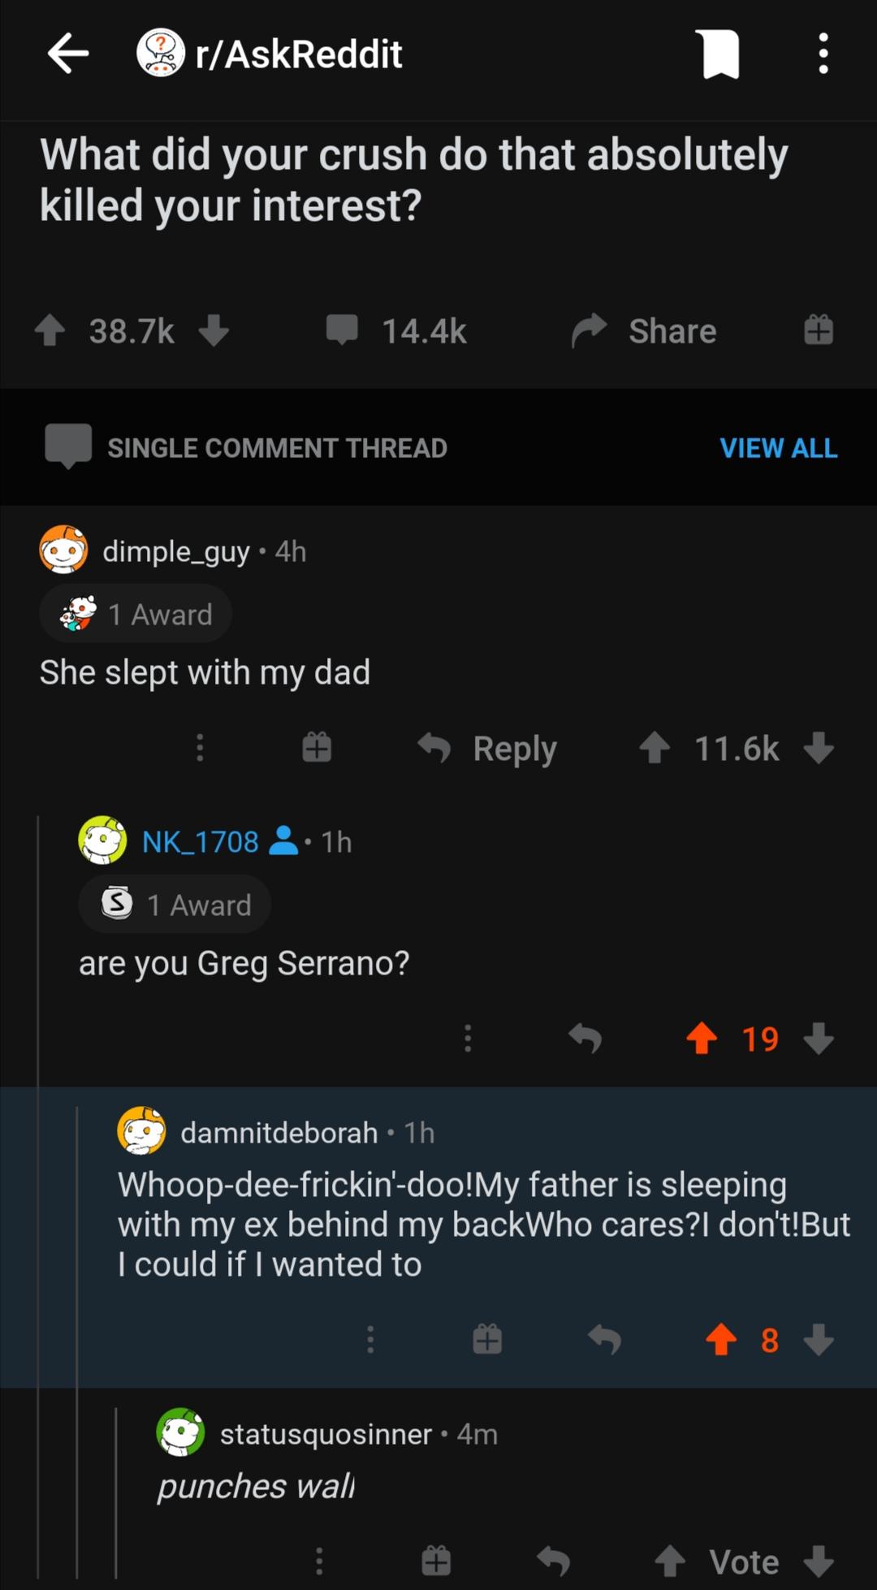Click the award icon under damnitdeborah's comment
This screenshot has width=877, height=1590.
click(x=487, y=1340)
